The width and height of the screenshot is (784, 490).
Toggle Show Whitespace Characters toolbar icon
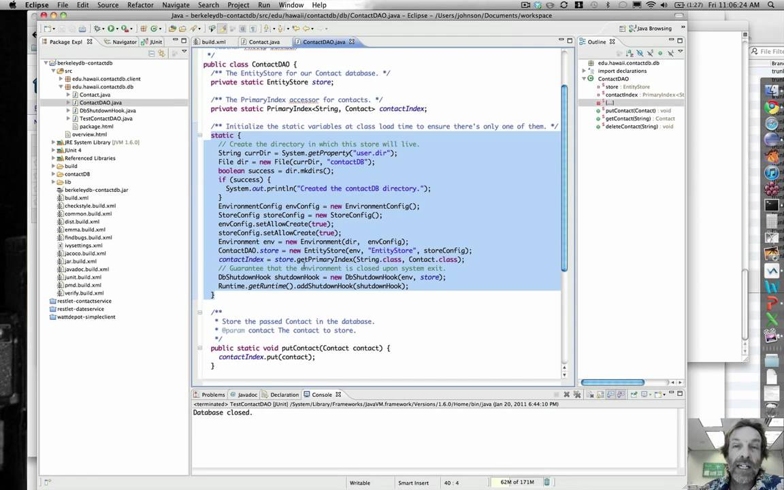coord(253,29)
